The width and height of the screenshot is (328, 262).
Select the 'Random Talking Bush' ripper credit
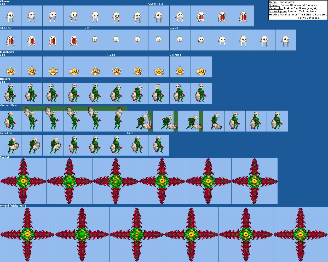pos(302,12)
